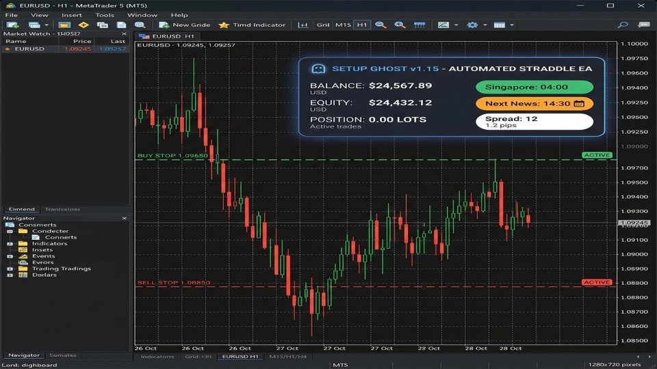The height and width of the screenshot is (369, 657).
Task: Close the Market Watch panel
Action: point(124,34)
